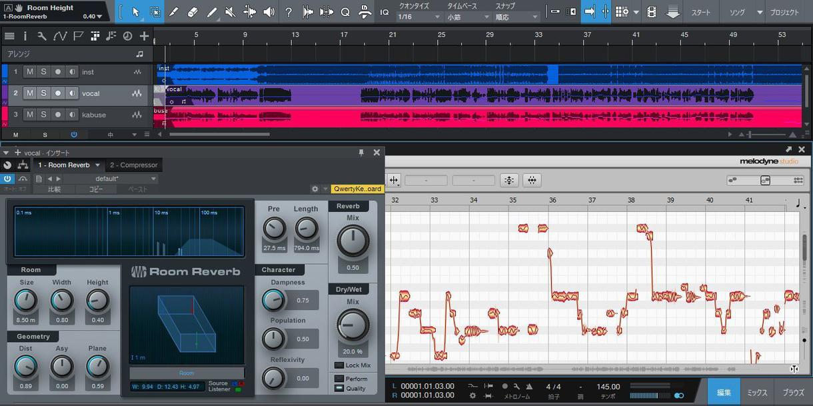This screenshot has height=406, width=813.
Task: Toggle monitoring on the inst track
Action: point(72,72)
